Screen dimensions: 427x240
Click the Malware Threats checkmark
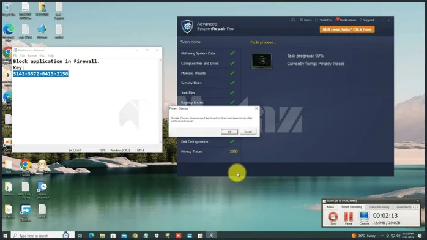pyautogui.click(x=232, y=73)
